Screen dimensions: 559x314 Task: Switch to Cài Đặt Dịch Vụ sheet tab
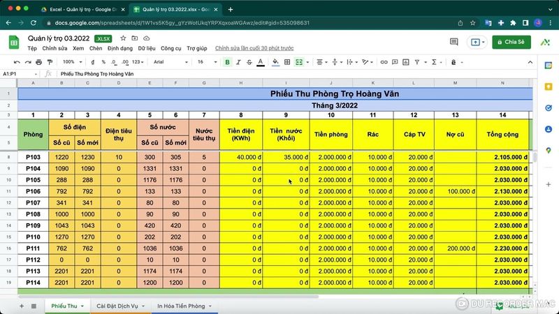120,306
